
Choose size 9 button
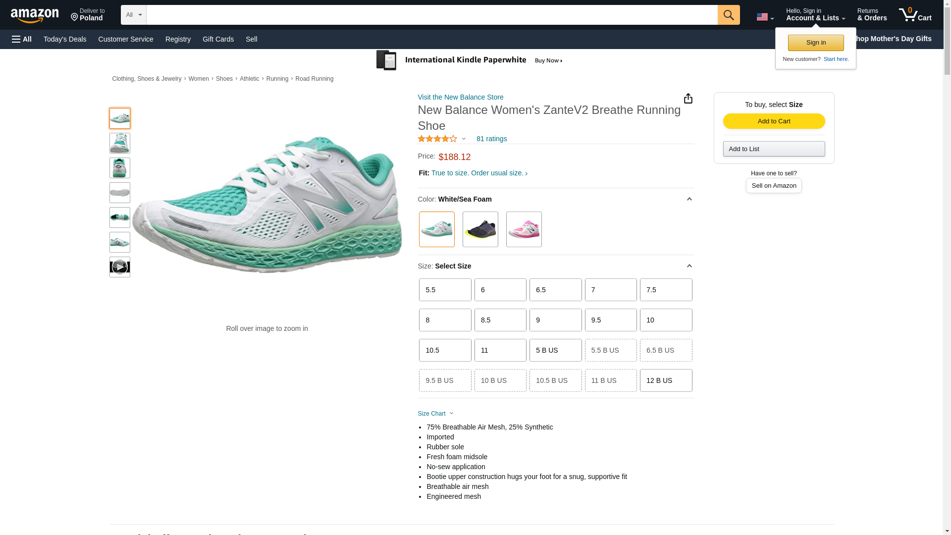(555, 320)
